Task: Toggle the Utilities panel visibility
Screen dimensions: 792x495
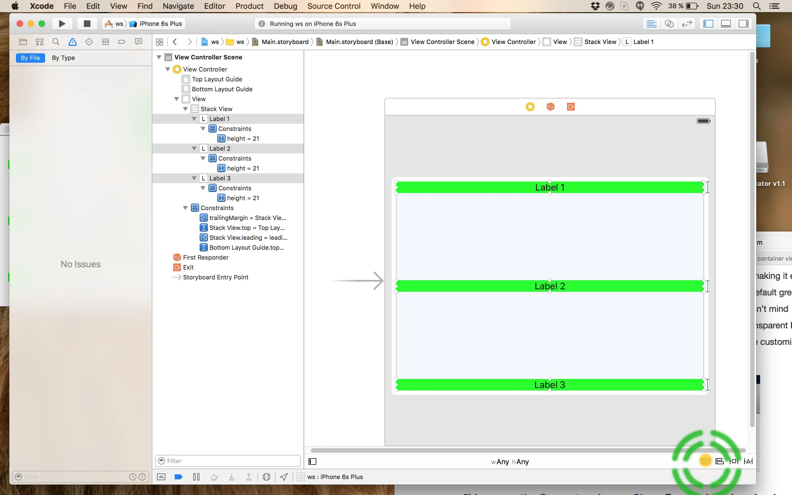Action: click(743, 24)
